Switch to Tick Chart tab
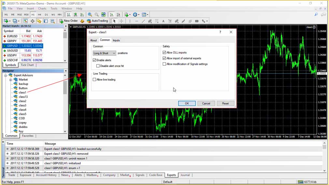Screen dimensions: 329x185 point(27,65)
